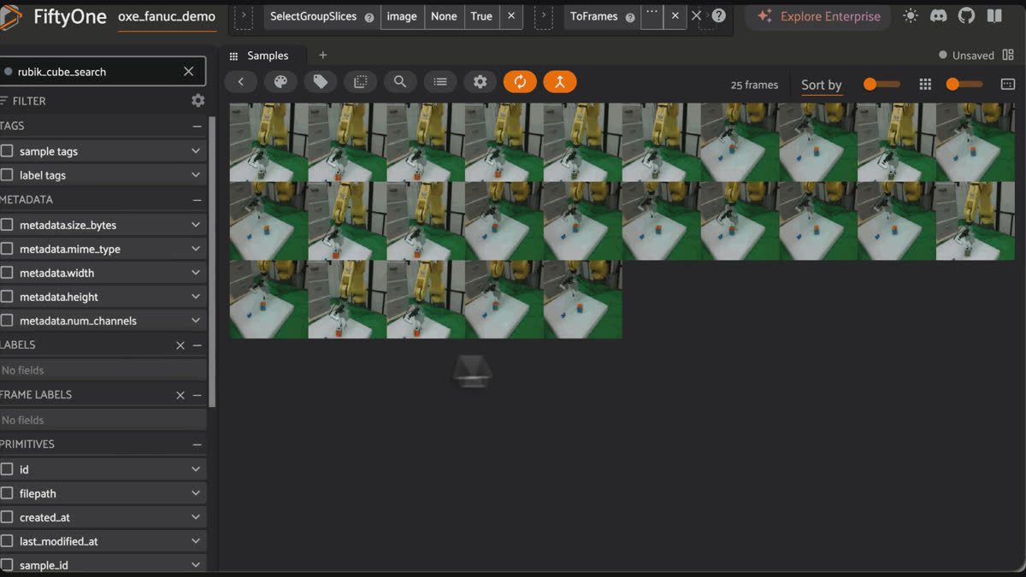Expand metadata.size_bytes filter
The image size is (1026, 577).
[x=196, y=225]
